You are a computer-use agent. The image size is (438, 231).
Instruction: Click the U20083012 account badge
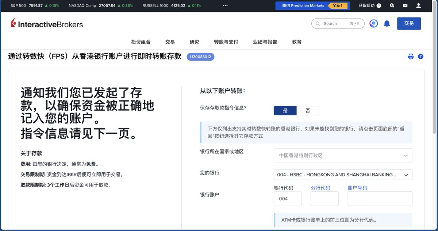click(200, 57)
